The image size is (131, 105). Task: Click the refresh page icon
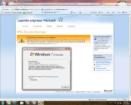[x=96, y=4]
